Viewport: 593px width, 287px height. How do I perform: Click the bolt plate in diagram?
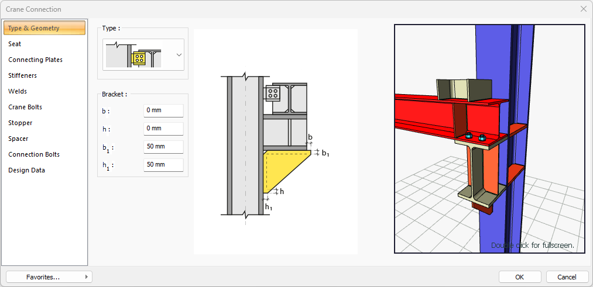(273, 93)
